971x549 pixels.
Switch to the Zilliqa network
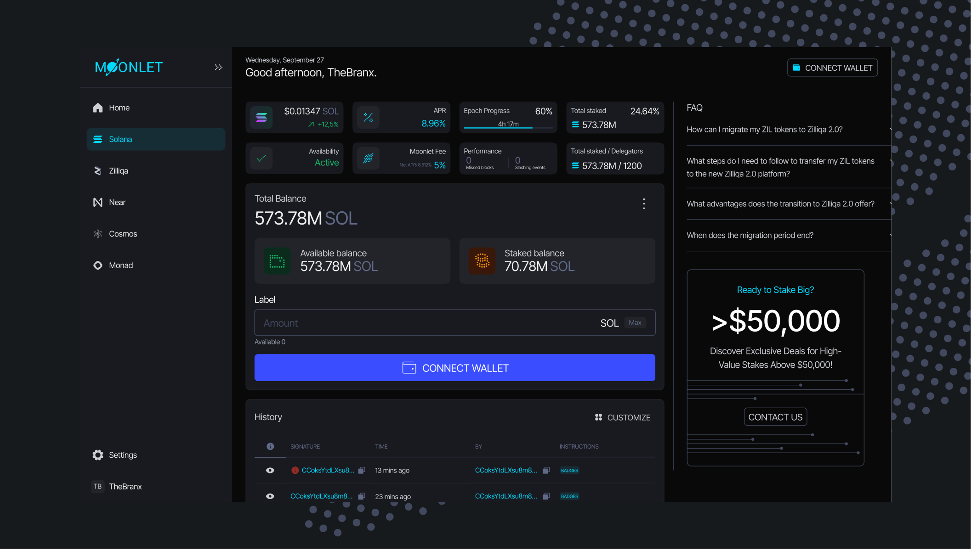tap(156, 171)
